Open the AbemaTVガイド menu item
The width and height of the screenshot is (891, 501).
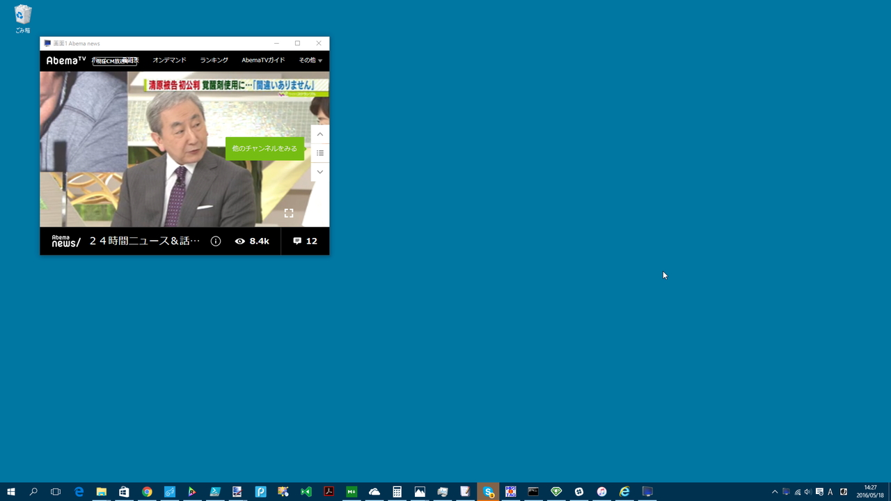(x=263, y=61)
